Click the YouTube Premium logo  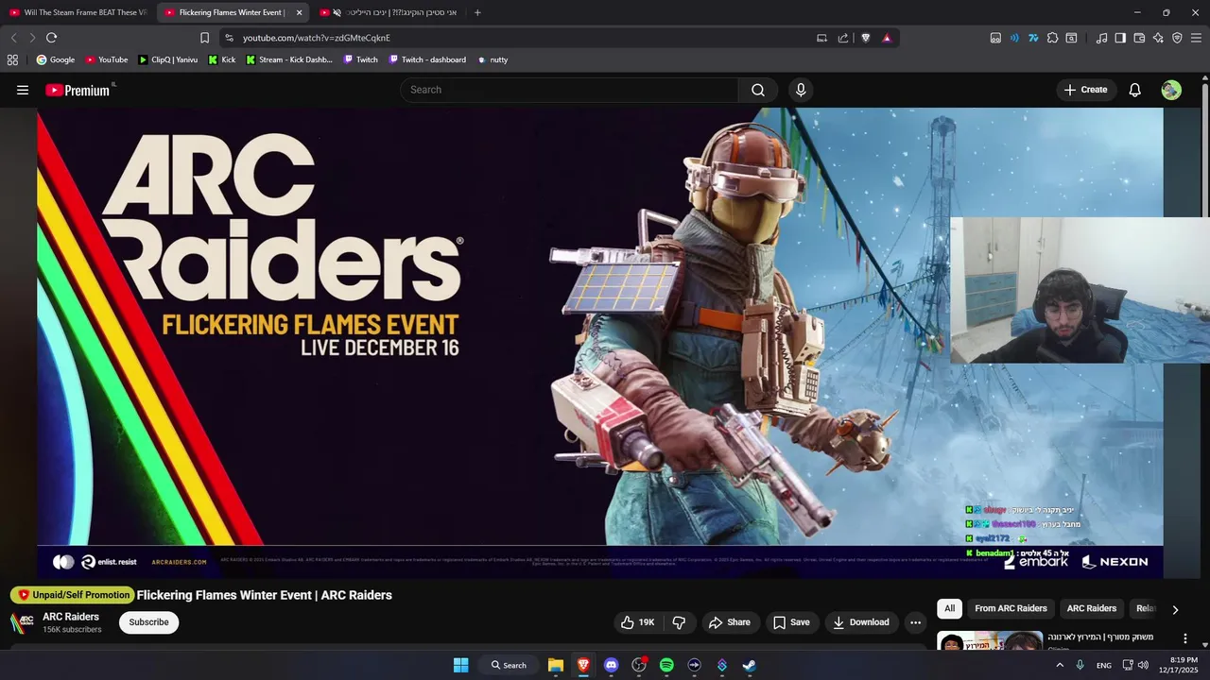click(79, 90)
